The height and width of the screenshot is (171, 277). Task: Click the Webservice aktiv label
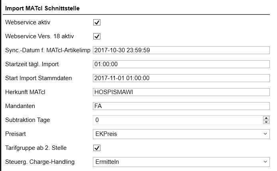[x=28, y=22]
